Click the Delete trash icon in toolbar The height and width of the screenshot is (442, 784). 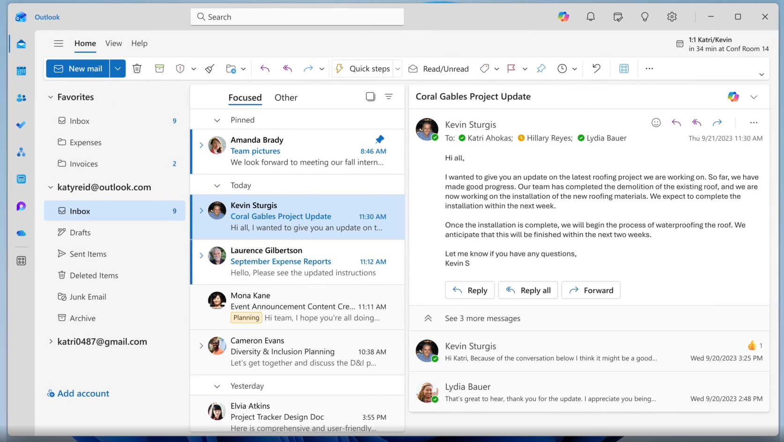click(x=137, y=69)
